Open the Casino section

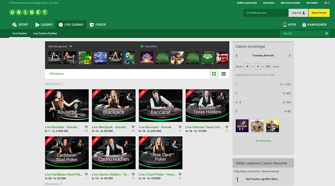44,24
